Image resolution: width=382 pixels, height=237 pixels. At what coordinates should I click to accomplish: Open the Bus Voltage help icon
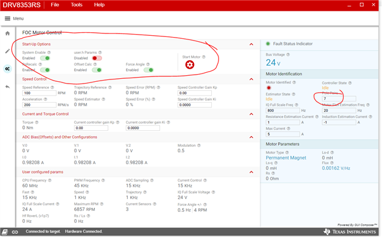click(x=288, y=54)
